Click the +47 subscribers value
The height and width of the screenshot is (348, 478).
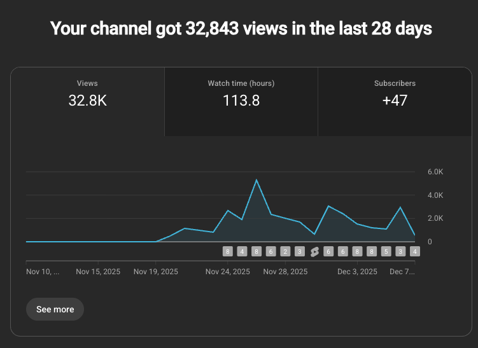[395, 101]
